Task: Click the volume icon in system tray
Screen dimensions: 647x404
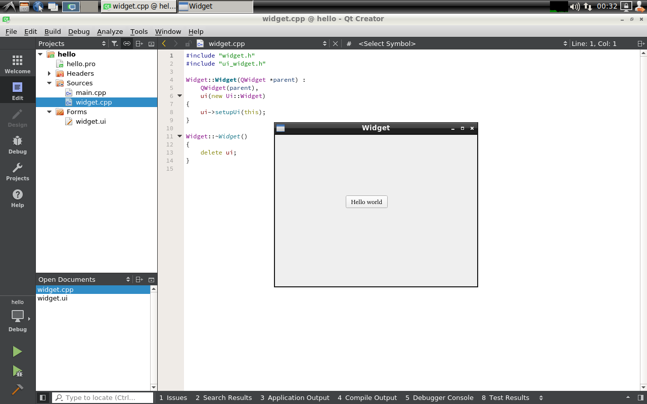Action: point(575,7)
